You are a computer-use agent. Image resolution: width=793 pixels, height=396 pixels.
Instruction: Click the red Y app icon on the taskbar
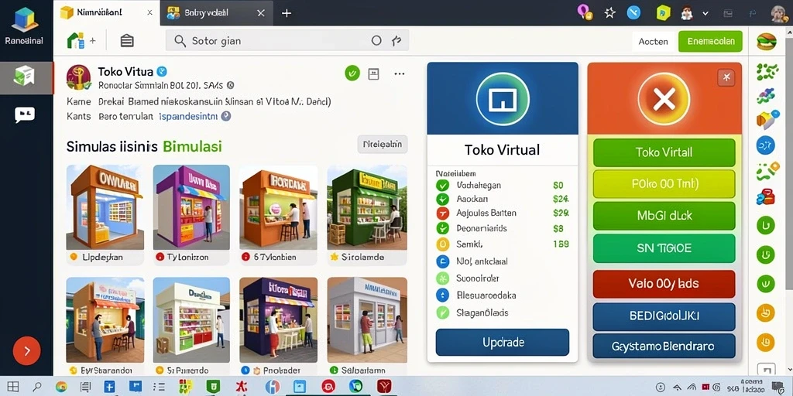click(x=384, y=387)
